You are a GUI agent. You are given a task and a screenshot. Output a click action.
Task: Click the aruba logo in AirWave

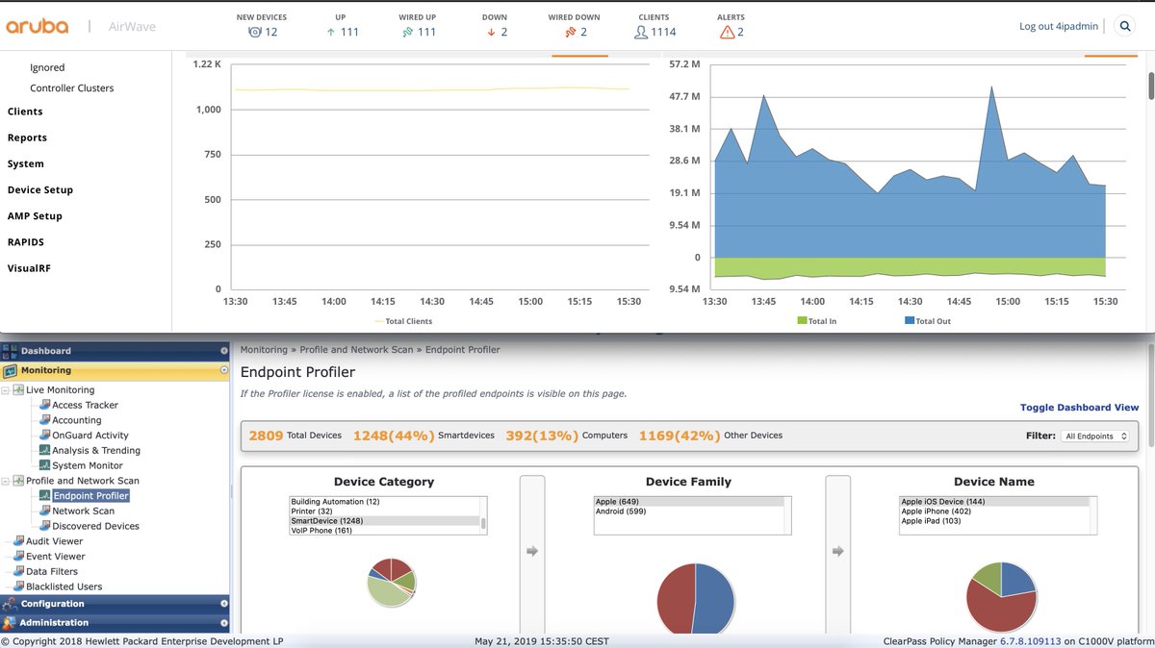38,27
